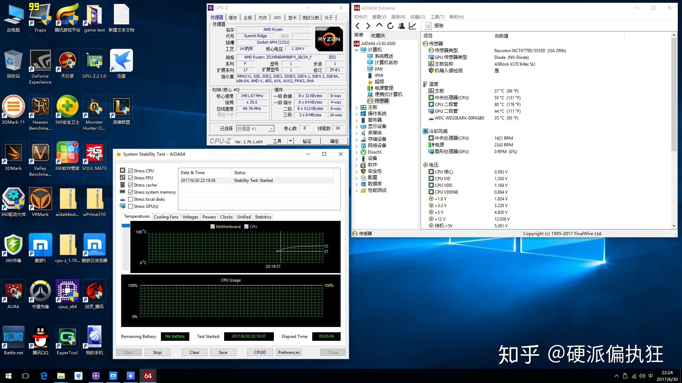Open 腾讯QQ penguin desktop icon

40,340
